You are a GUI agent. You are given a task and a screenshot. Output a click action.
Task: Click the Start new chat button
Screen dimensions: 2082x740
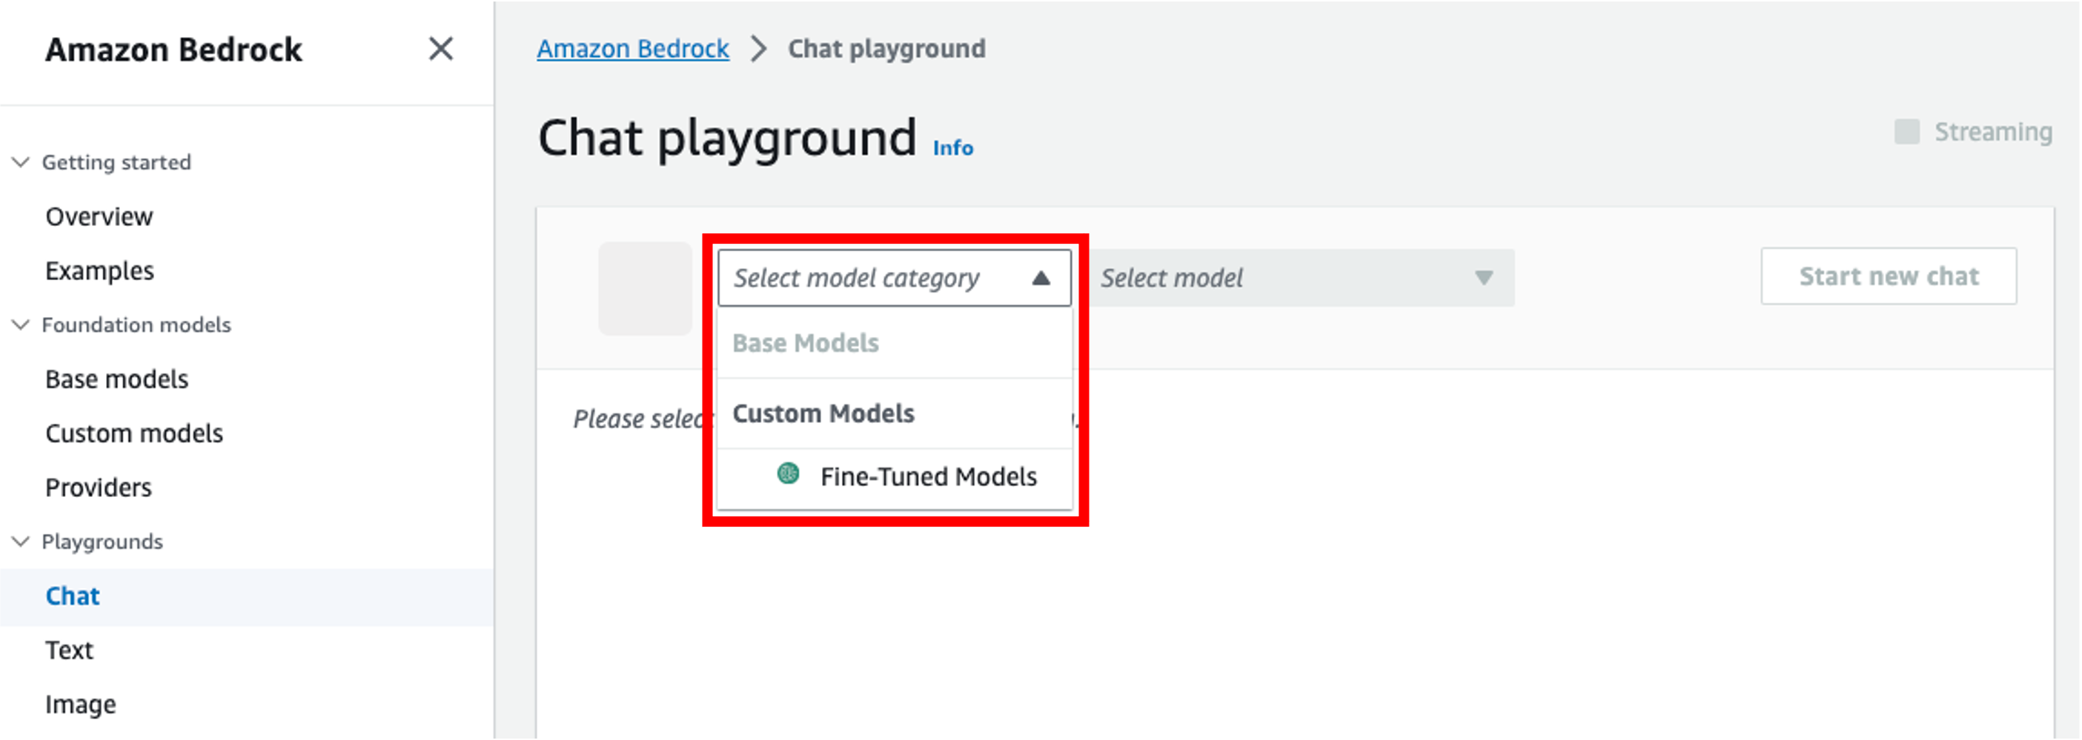point(1889,276)
